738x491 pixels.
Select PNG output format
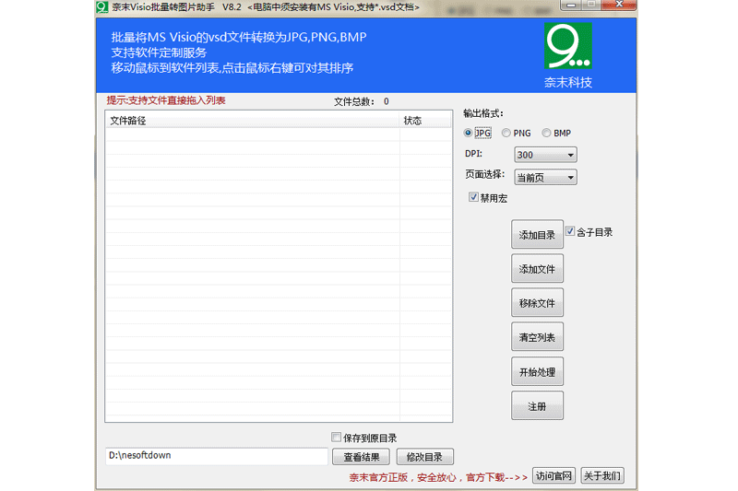[x=506, y=133]
